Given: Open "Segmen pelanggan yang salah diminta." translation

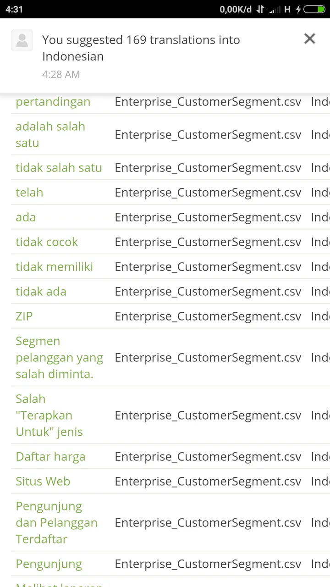Looking at the screenshot, I should (x=60, y=358).
